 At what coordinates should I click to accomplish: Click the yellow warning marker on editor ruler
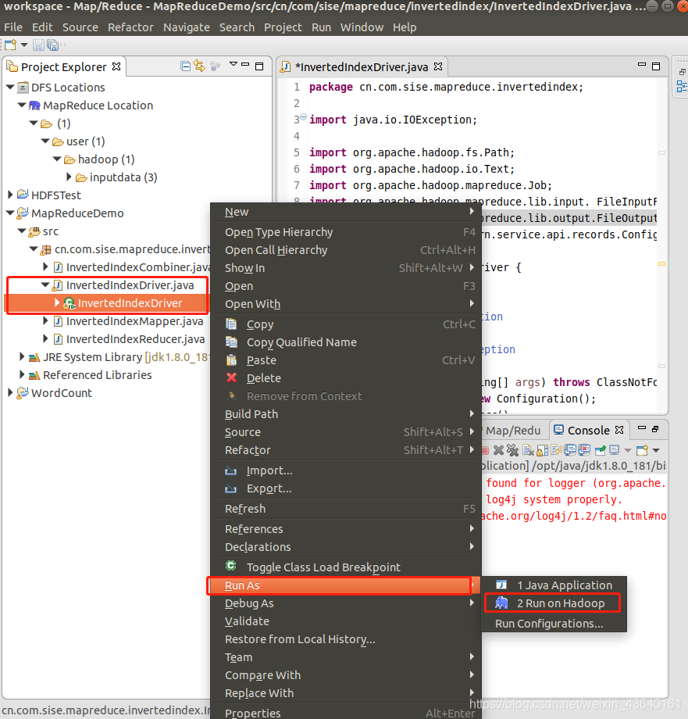pyautogui.click(x=661, y=263)
